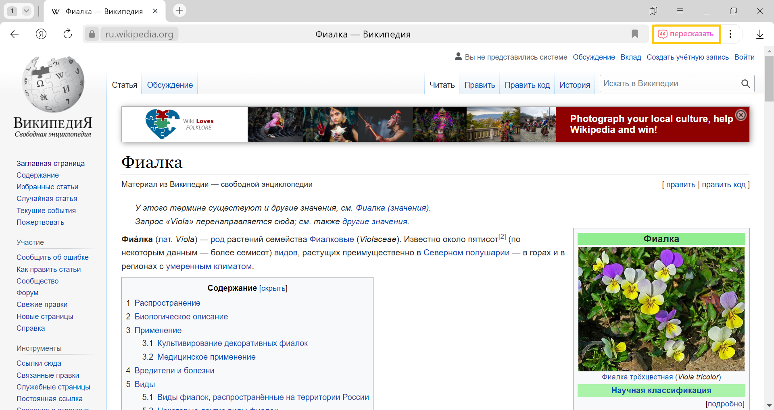774x410 pixels.
Task: Click the Вклад link in the top bar
Action: pyautogui.click(x=631, y=57)
